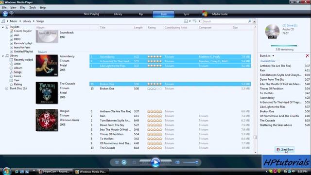Screen dimensions: 311x175
Task: Select Blank Disc (E:) in the tree
Action: tap(18, 88)
